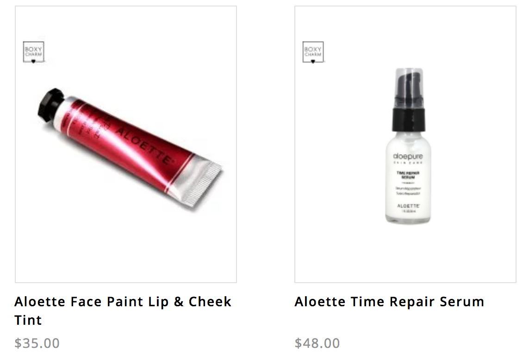The width and height of the screenshot is (523, 359).
Task: Click the $35.00 price
Action: (37, 343)
